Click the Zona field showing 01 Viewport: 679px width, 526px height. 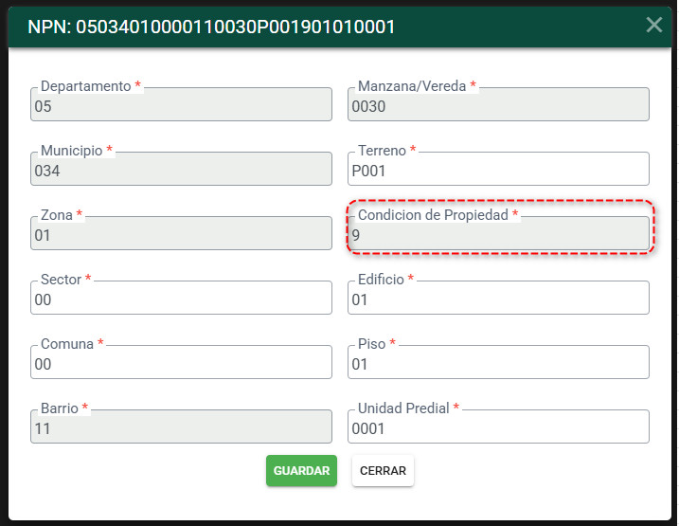181,233
